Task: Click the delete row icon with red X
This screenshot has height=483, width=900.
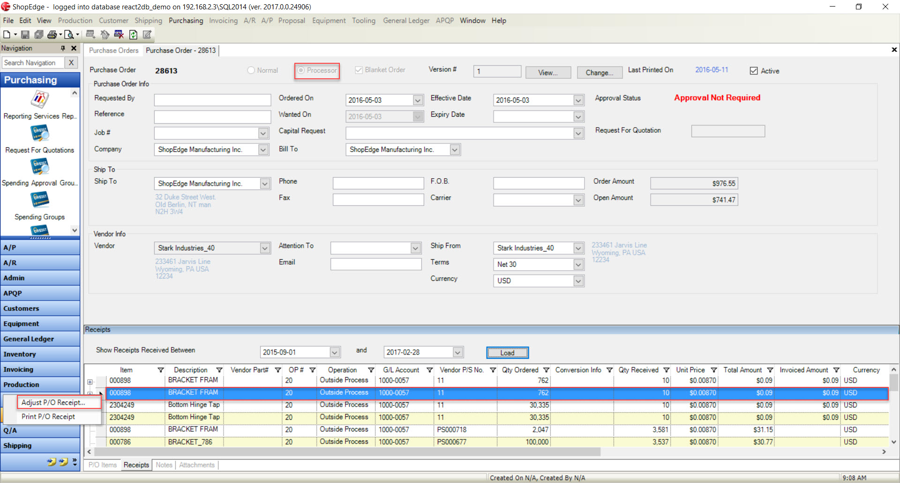Action: 119,35
